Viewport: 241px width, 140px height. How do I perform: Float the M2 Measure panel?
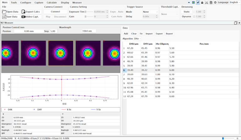235,23
